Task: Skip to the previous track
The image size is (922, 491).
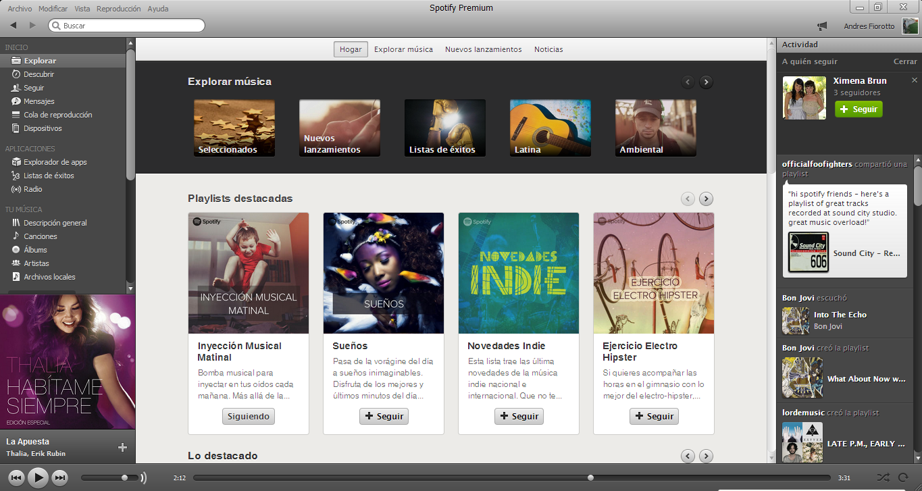Action: click(x=17, y=478)
